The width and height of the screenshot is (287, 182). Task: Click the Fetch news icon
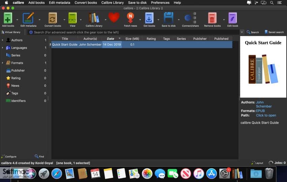coord(130,18)
